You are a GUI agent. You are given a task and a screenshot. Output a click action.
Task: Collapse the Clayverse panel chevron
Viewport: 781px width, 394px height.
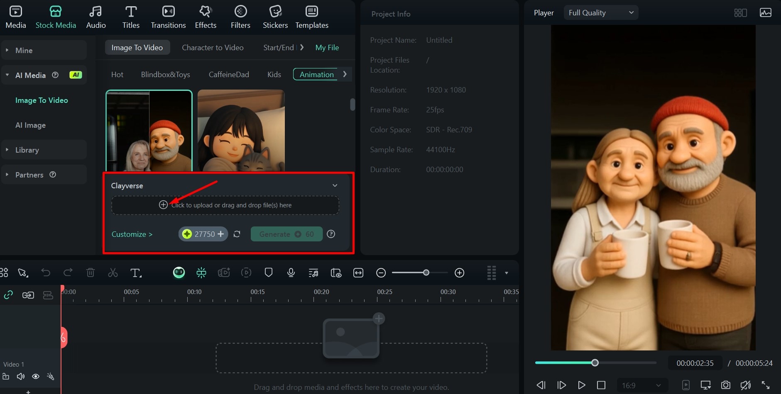pyautogui.click(x=335, y=185)
